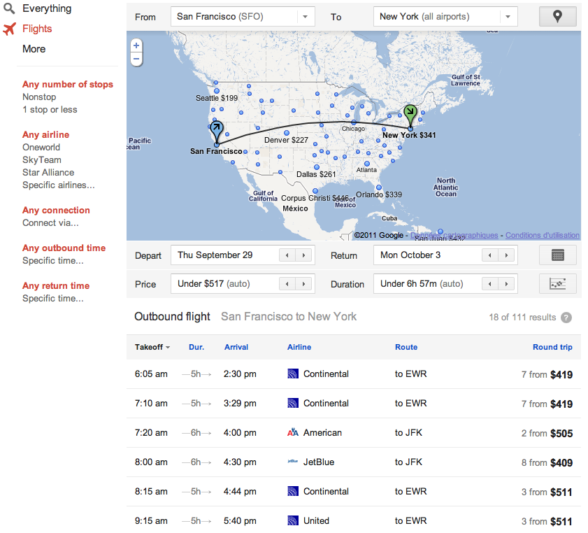Move return date back one day

[x=489, y=255]
